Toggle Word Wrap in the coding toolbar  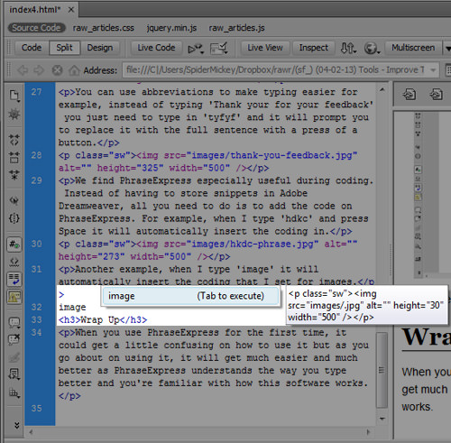coord(14,279)
